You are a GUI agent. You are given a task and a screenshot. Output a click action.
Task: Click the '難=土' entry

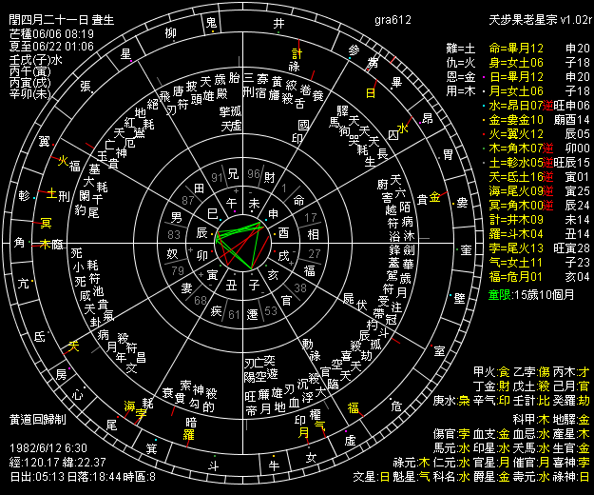[461, 49]
